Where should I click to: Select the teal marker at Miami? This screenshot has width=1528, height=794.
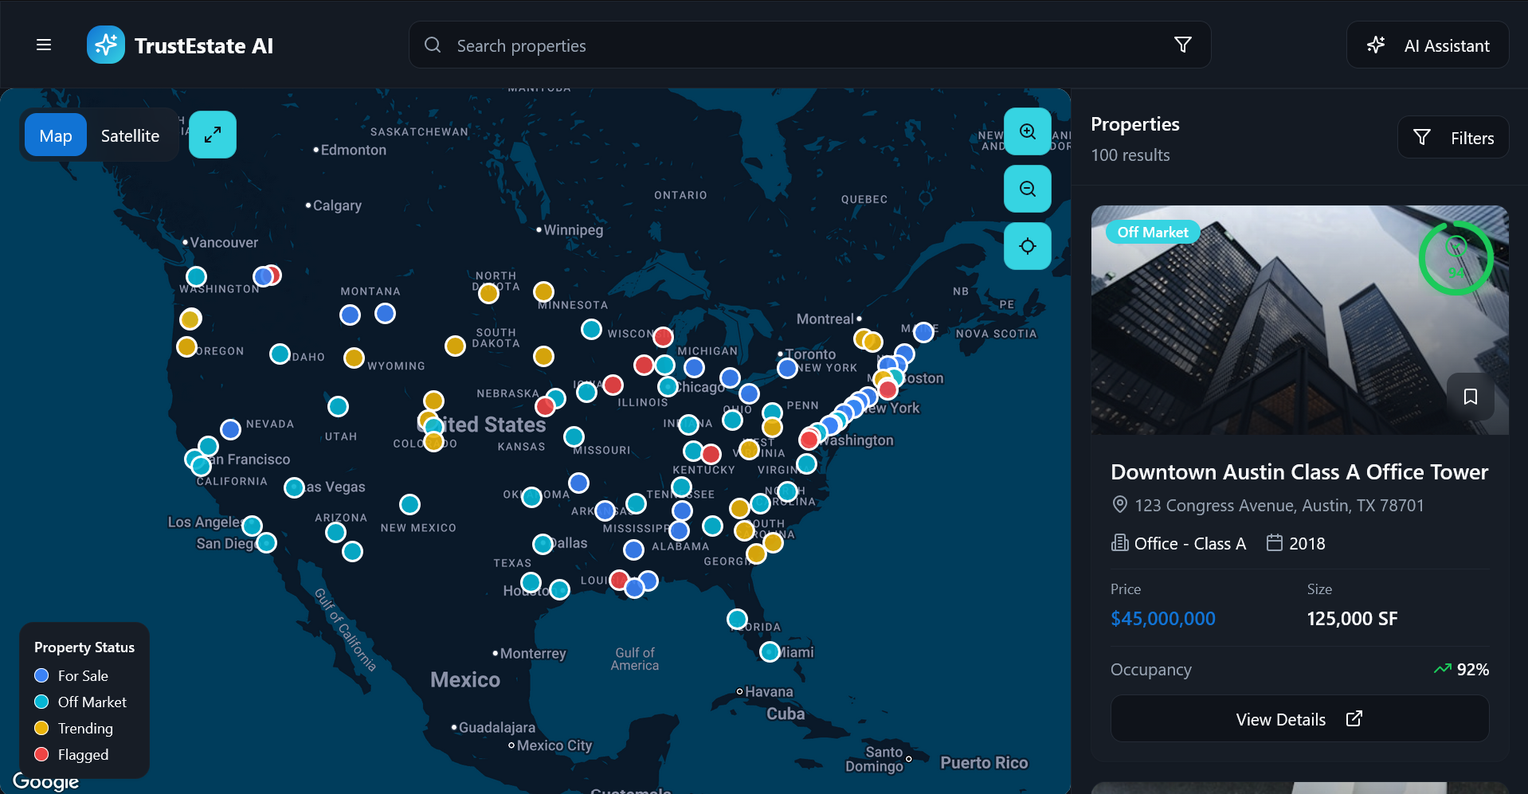(770, 652)
